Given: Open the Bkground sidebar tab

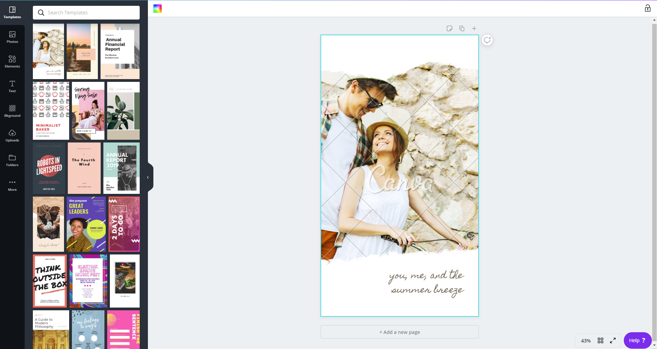Looking at the screenshot, I should [x=12, y=111].
